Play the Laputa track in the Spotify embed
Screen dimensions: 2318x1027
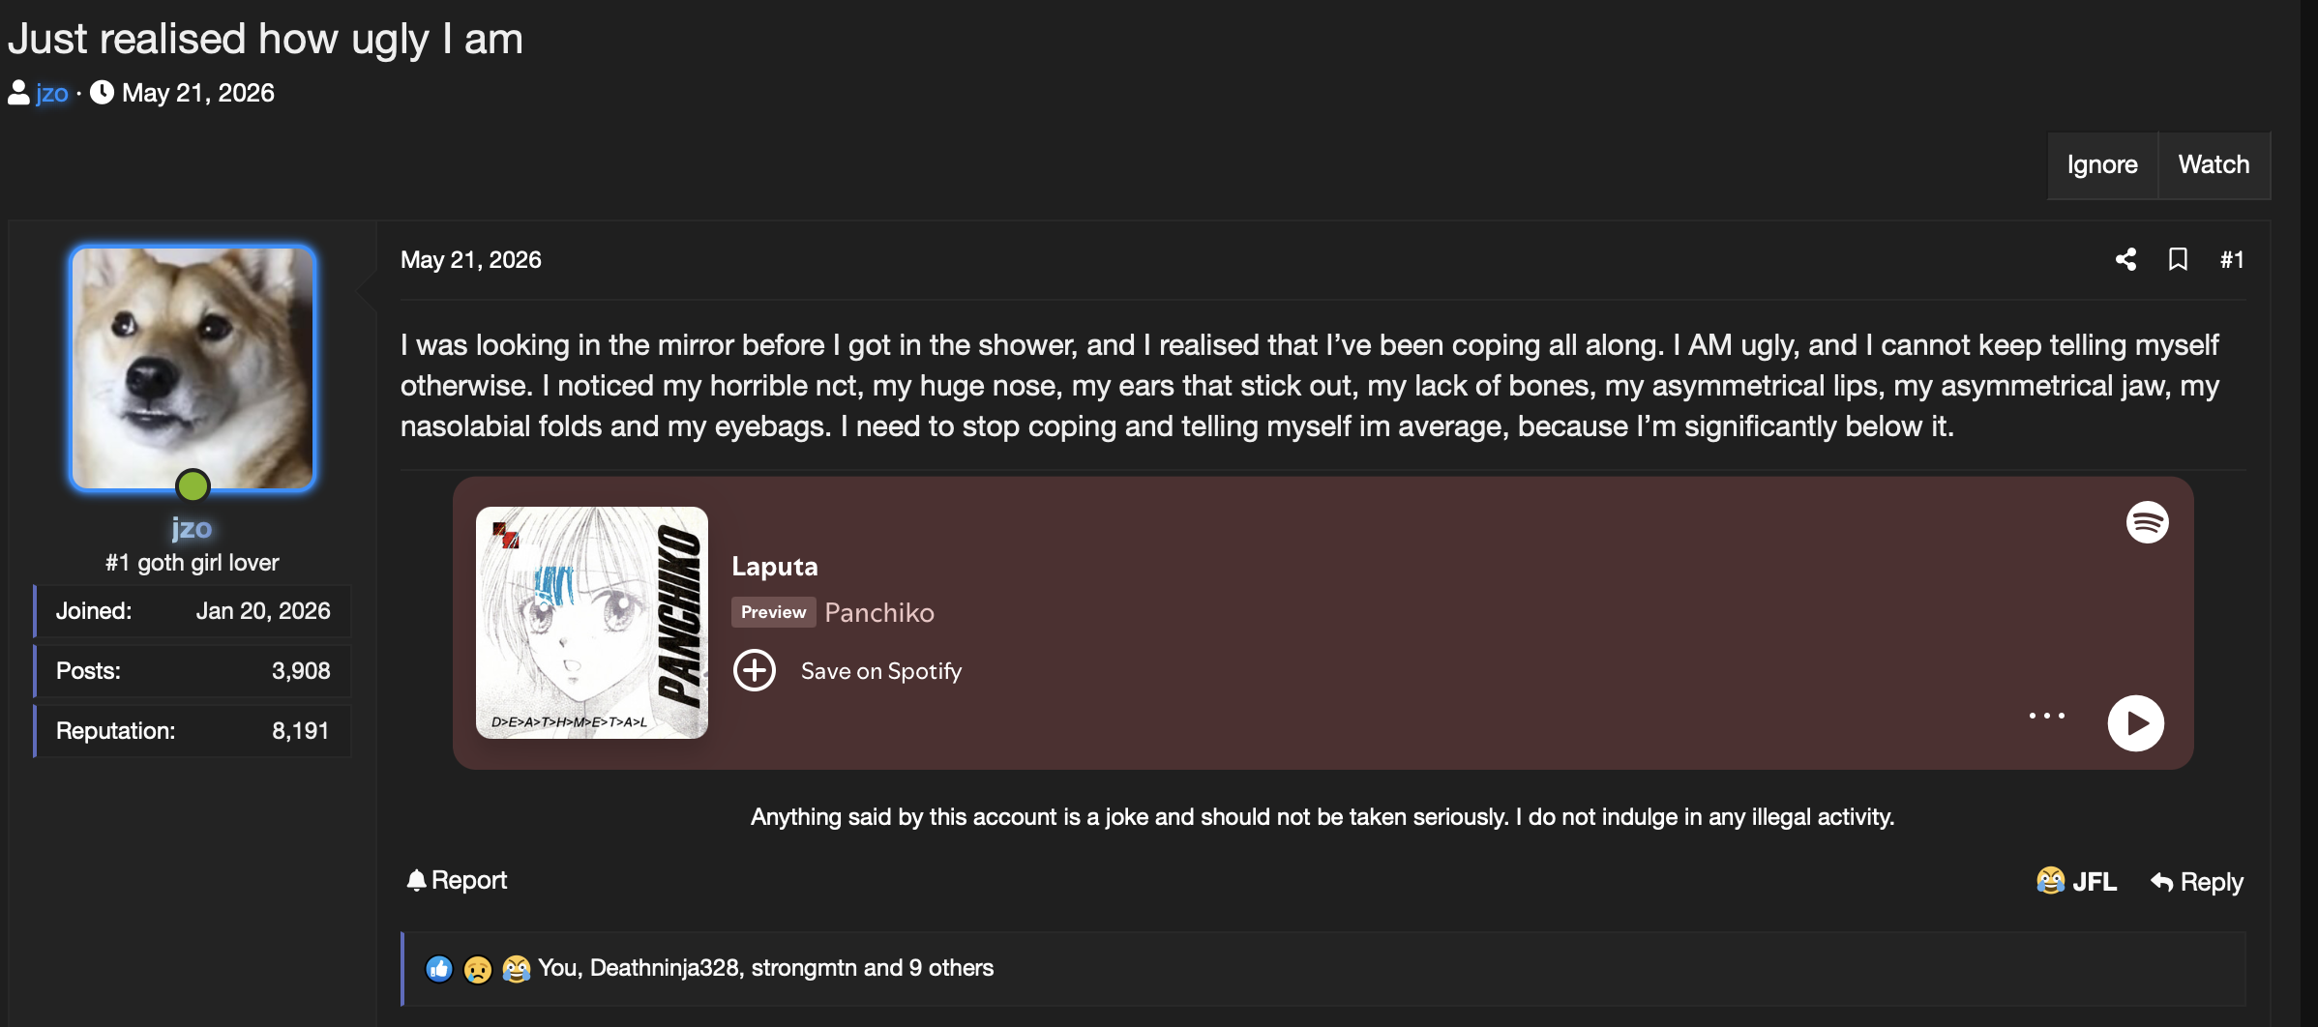[2135, 722]
